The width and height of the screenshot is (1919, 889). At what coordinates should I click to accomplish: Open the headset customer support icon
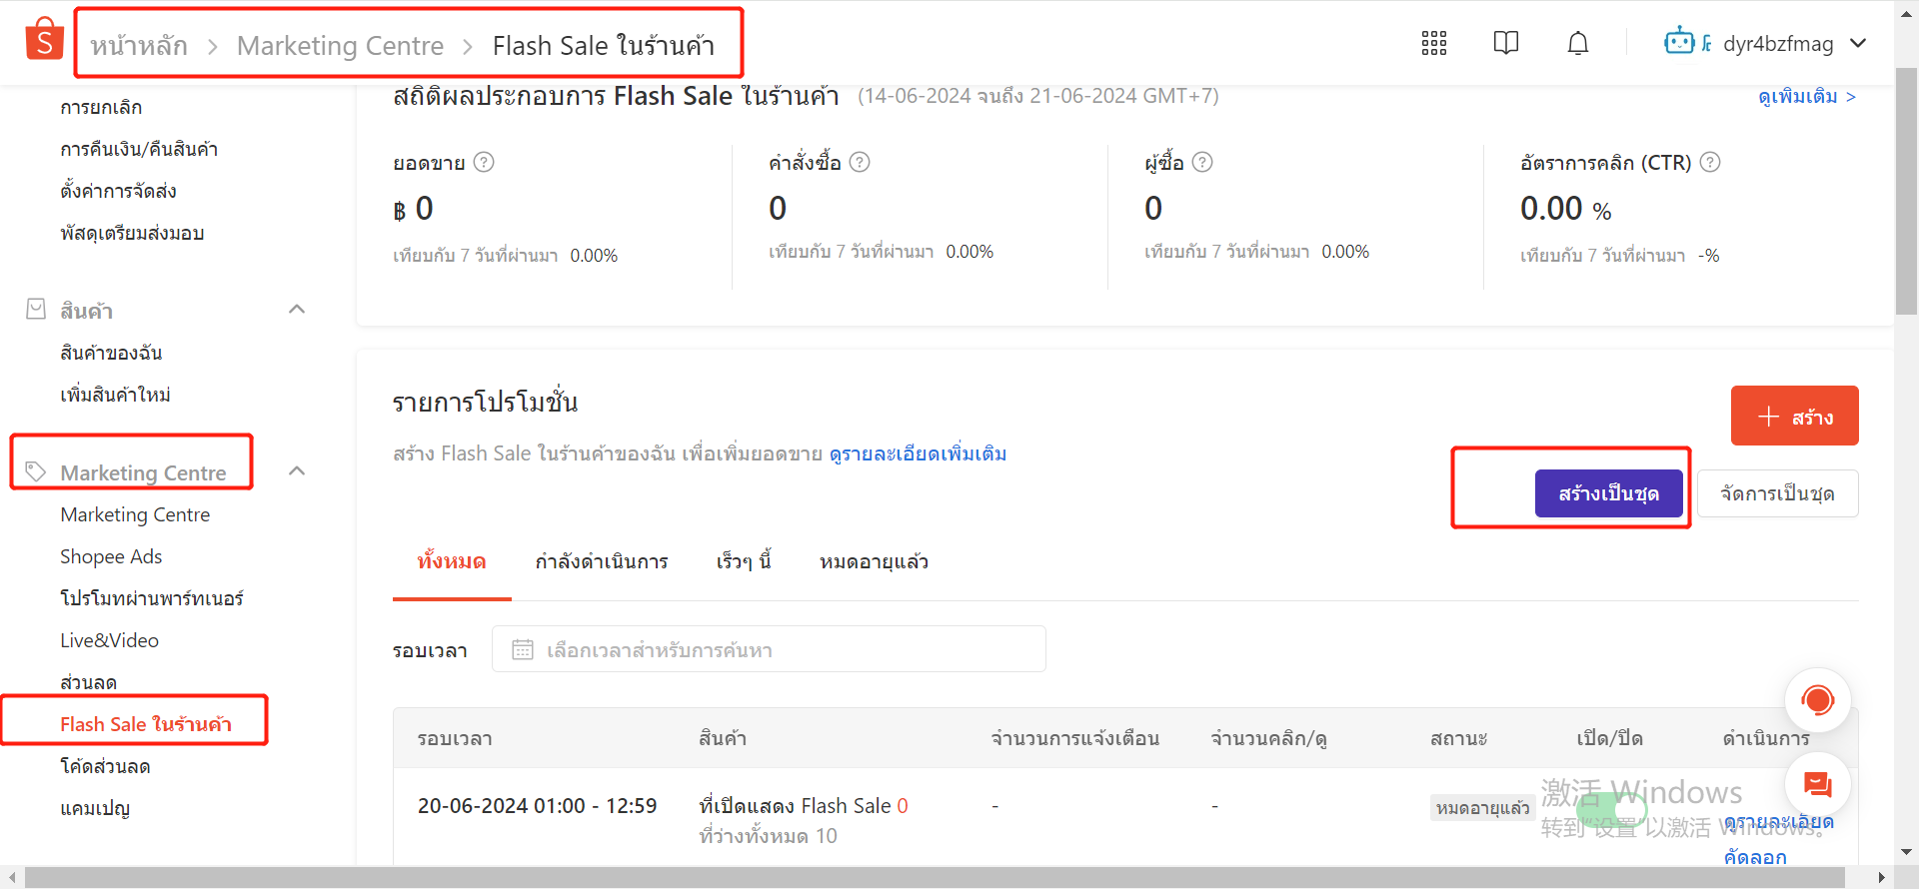[1817, 700]
